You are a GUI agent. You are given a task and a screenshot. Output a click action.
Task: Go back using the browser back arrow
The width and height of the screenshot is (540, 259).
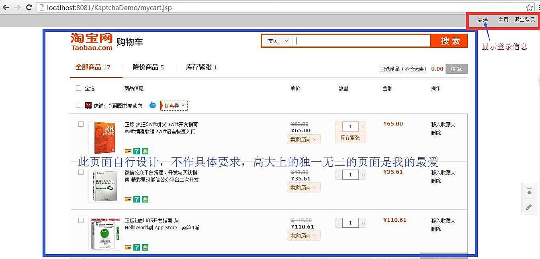[x=6, y=7]
